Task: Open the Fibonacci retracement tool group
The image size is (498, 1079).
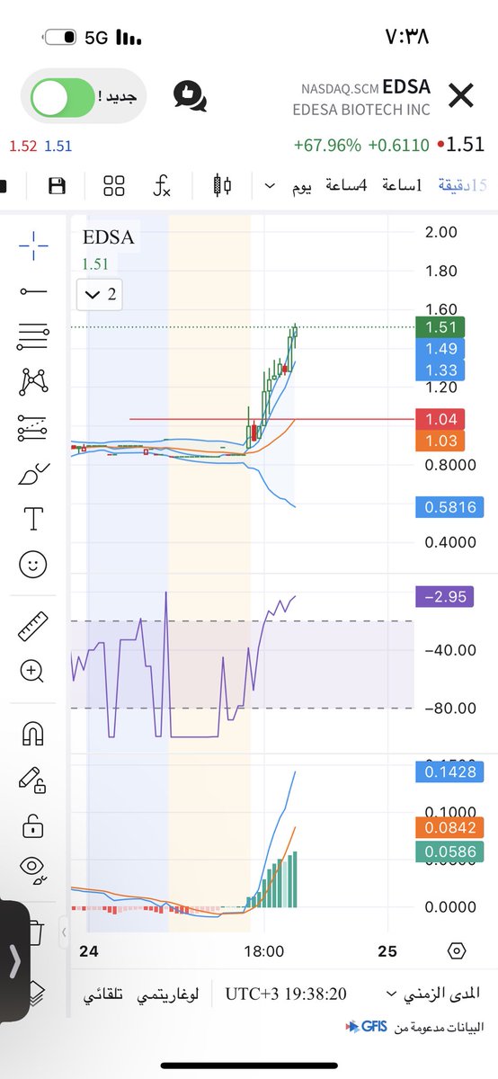Action: [x=33, y=336]
